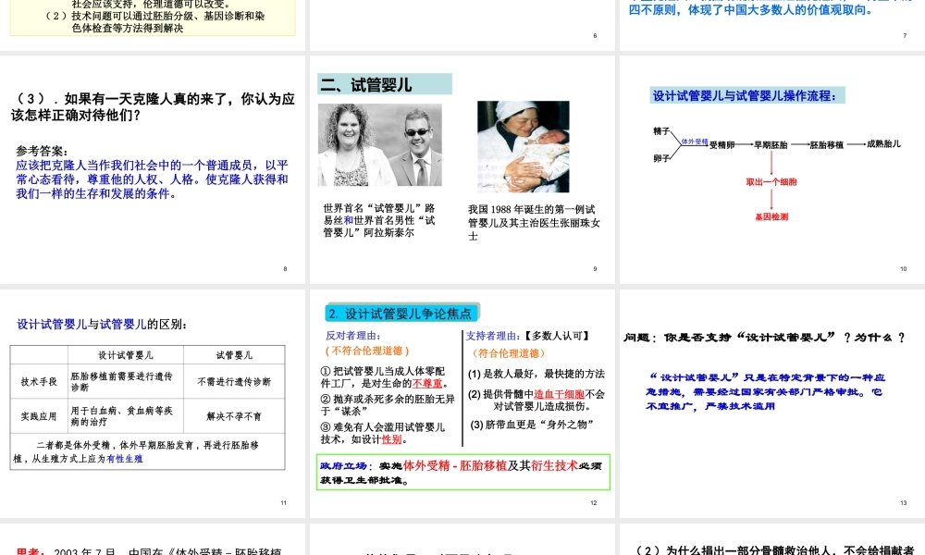Screen dimensions: 925x555
Task: Click the question '你是否支持"设计试管婴儿"?为什么?'
Action: click(x=765, y=338)
